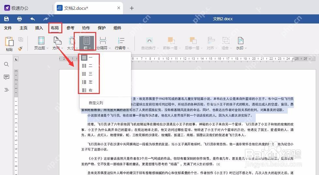Select the 三 three column option
319x175 pixels.
pos(105,74)
